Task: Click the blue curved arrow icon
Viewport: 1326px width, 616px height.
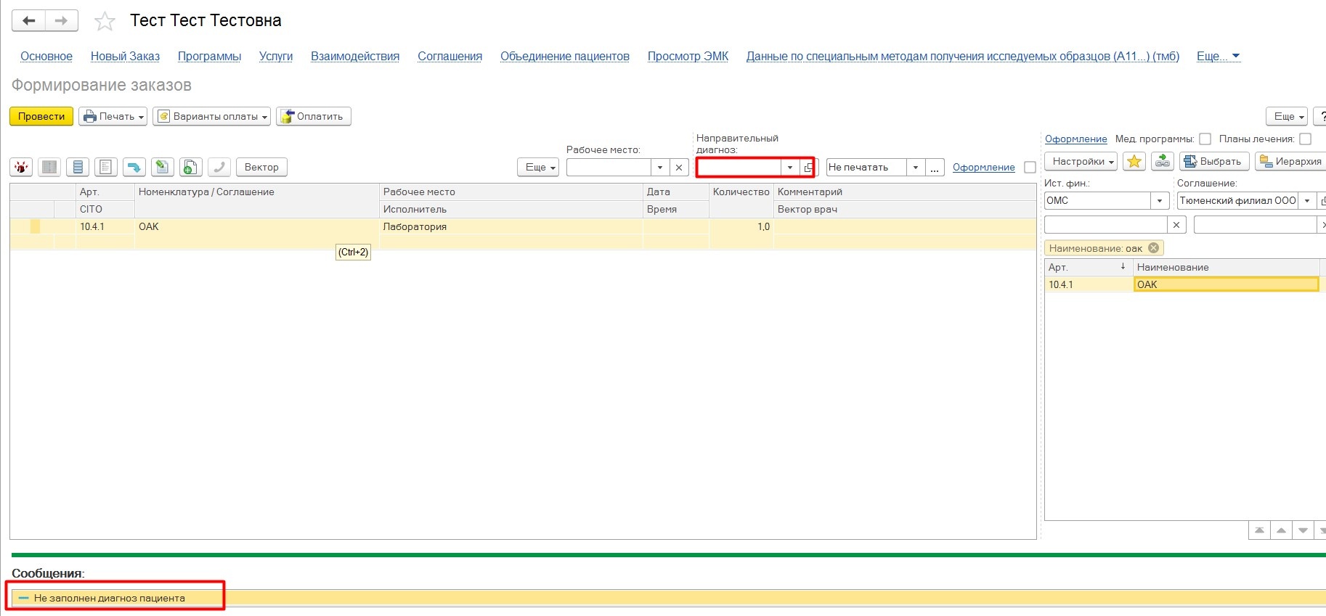Action: point(134,168)
